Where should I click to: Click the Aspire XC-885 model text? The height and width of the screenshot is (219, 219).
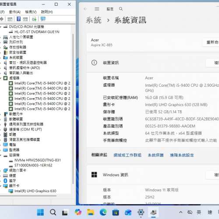[x=102, y=45]
